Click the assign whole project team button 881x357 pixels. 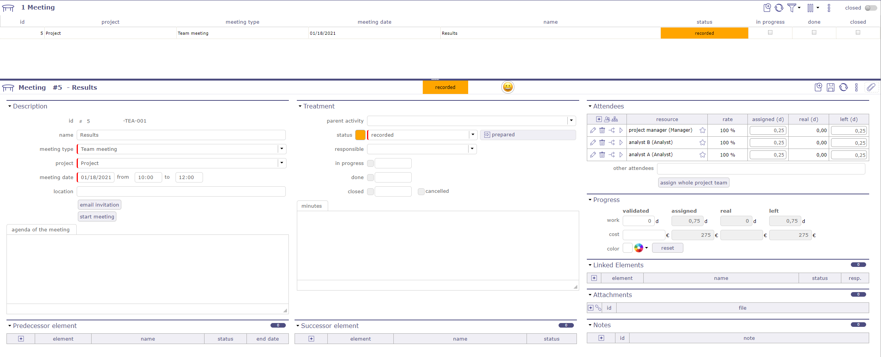[693, 183]
